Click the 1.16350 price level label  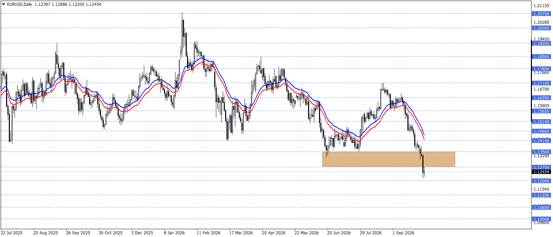click(541, 98)
